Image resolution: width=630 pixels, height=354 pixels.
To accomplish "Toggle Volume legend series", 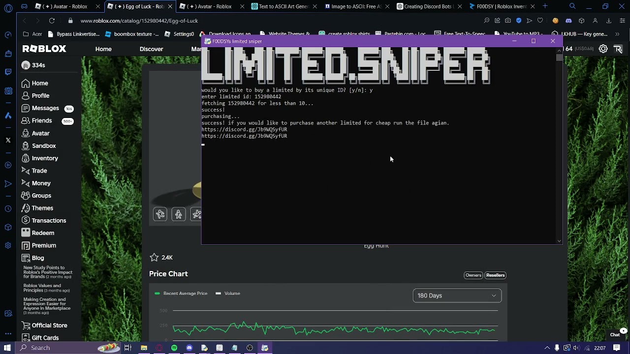I will [228, 294].
